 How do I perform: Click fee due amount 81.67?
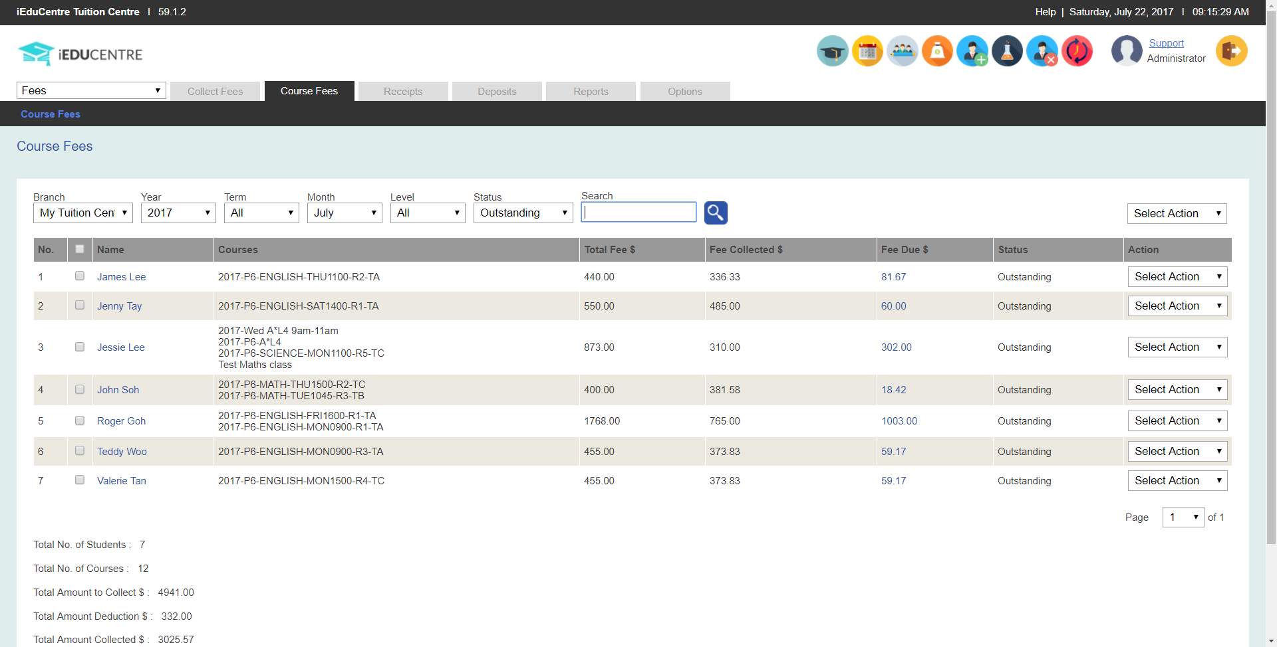pyautogui.click(x=893, y=277)
